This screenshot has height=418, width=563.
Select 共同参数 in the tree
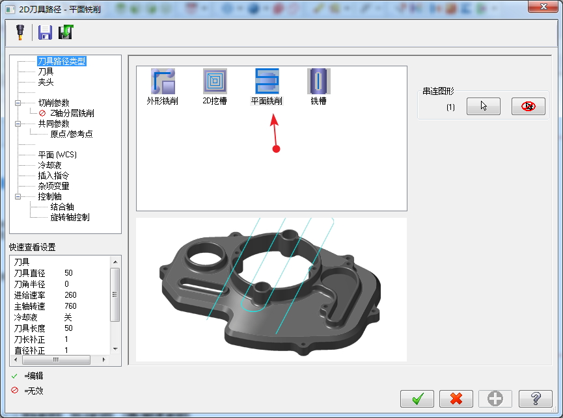coord(53,124)
